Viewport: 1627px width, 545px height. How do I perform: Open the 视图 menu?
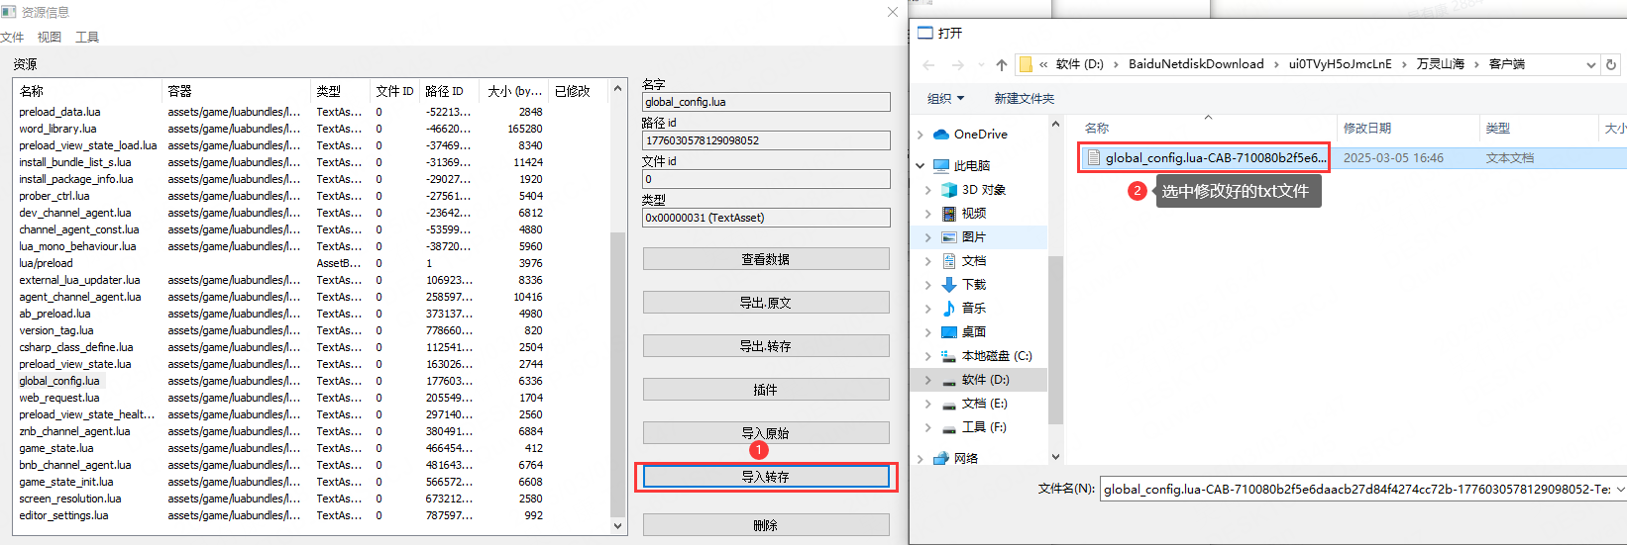50,38
